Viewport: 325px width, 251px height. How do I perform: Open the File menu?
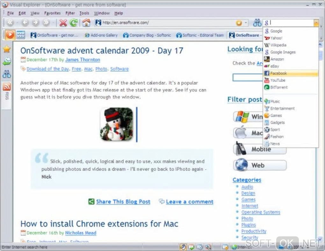tap(11, 13)
